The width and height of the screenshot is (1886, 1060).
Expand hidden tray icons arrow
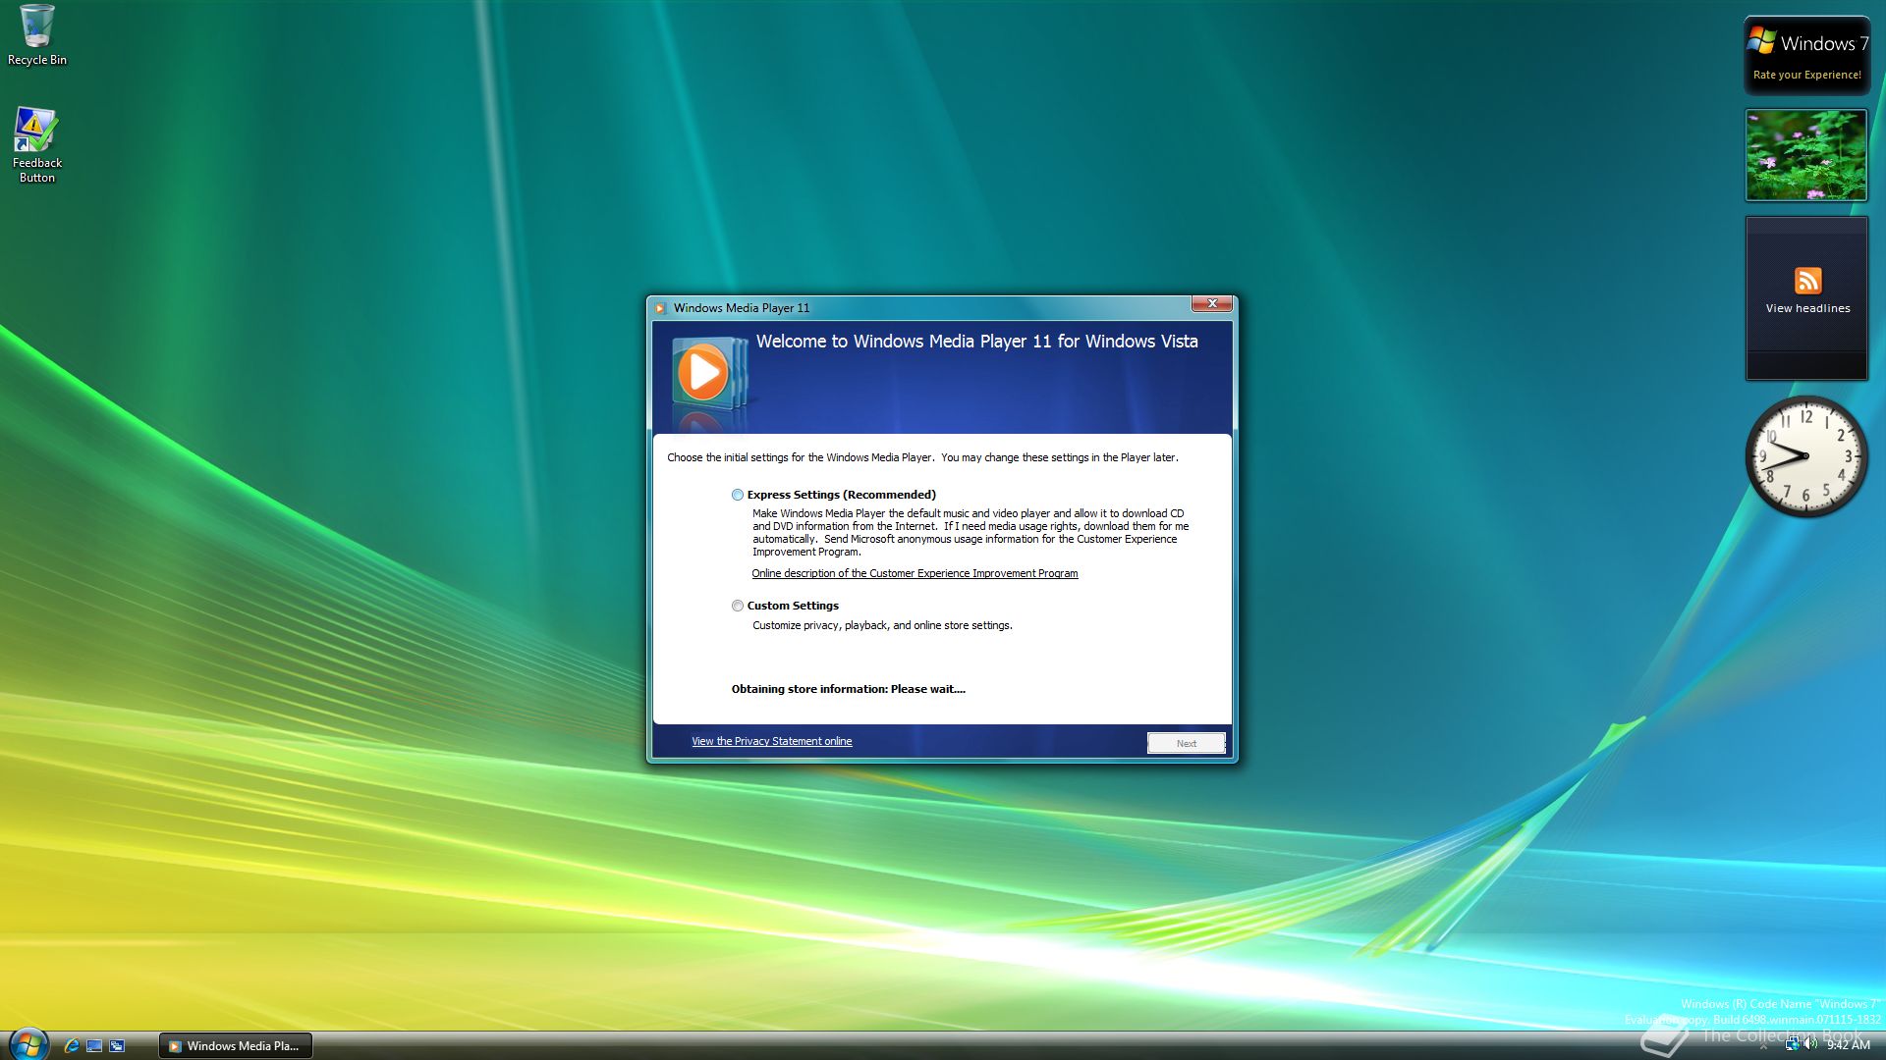click(x=1763, y=1046)
